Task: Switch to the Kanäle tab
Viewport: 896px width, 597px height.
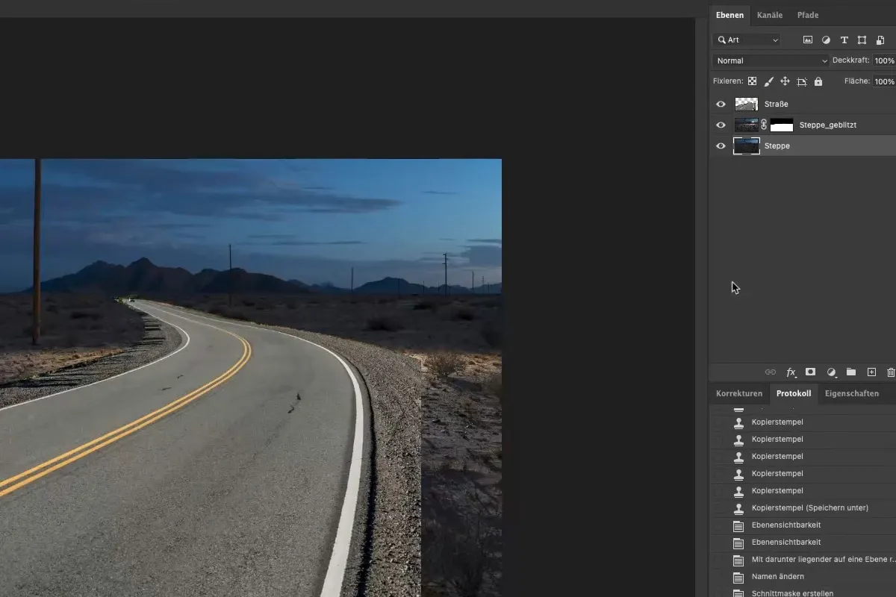Action: [770, 15]
